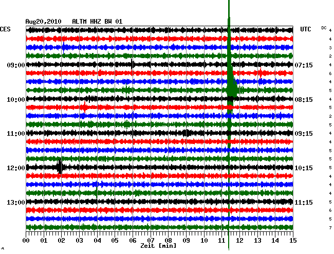334x254 pixels.
Task: Click minute 14 on the time axis
Action: (x=275, y=241)
